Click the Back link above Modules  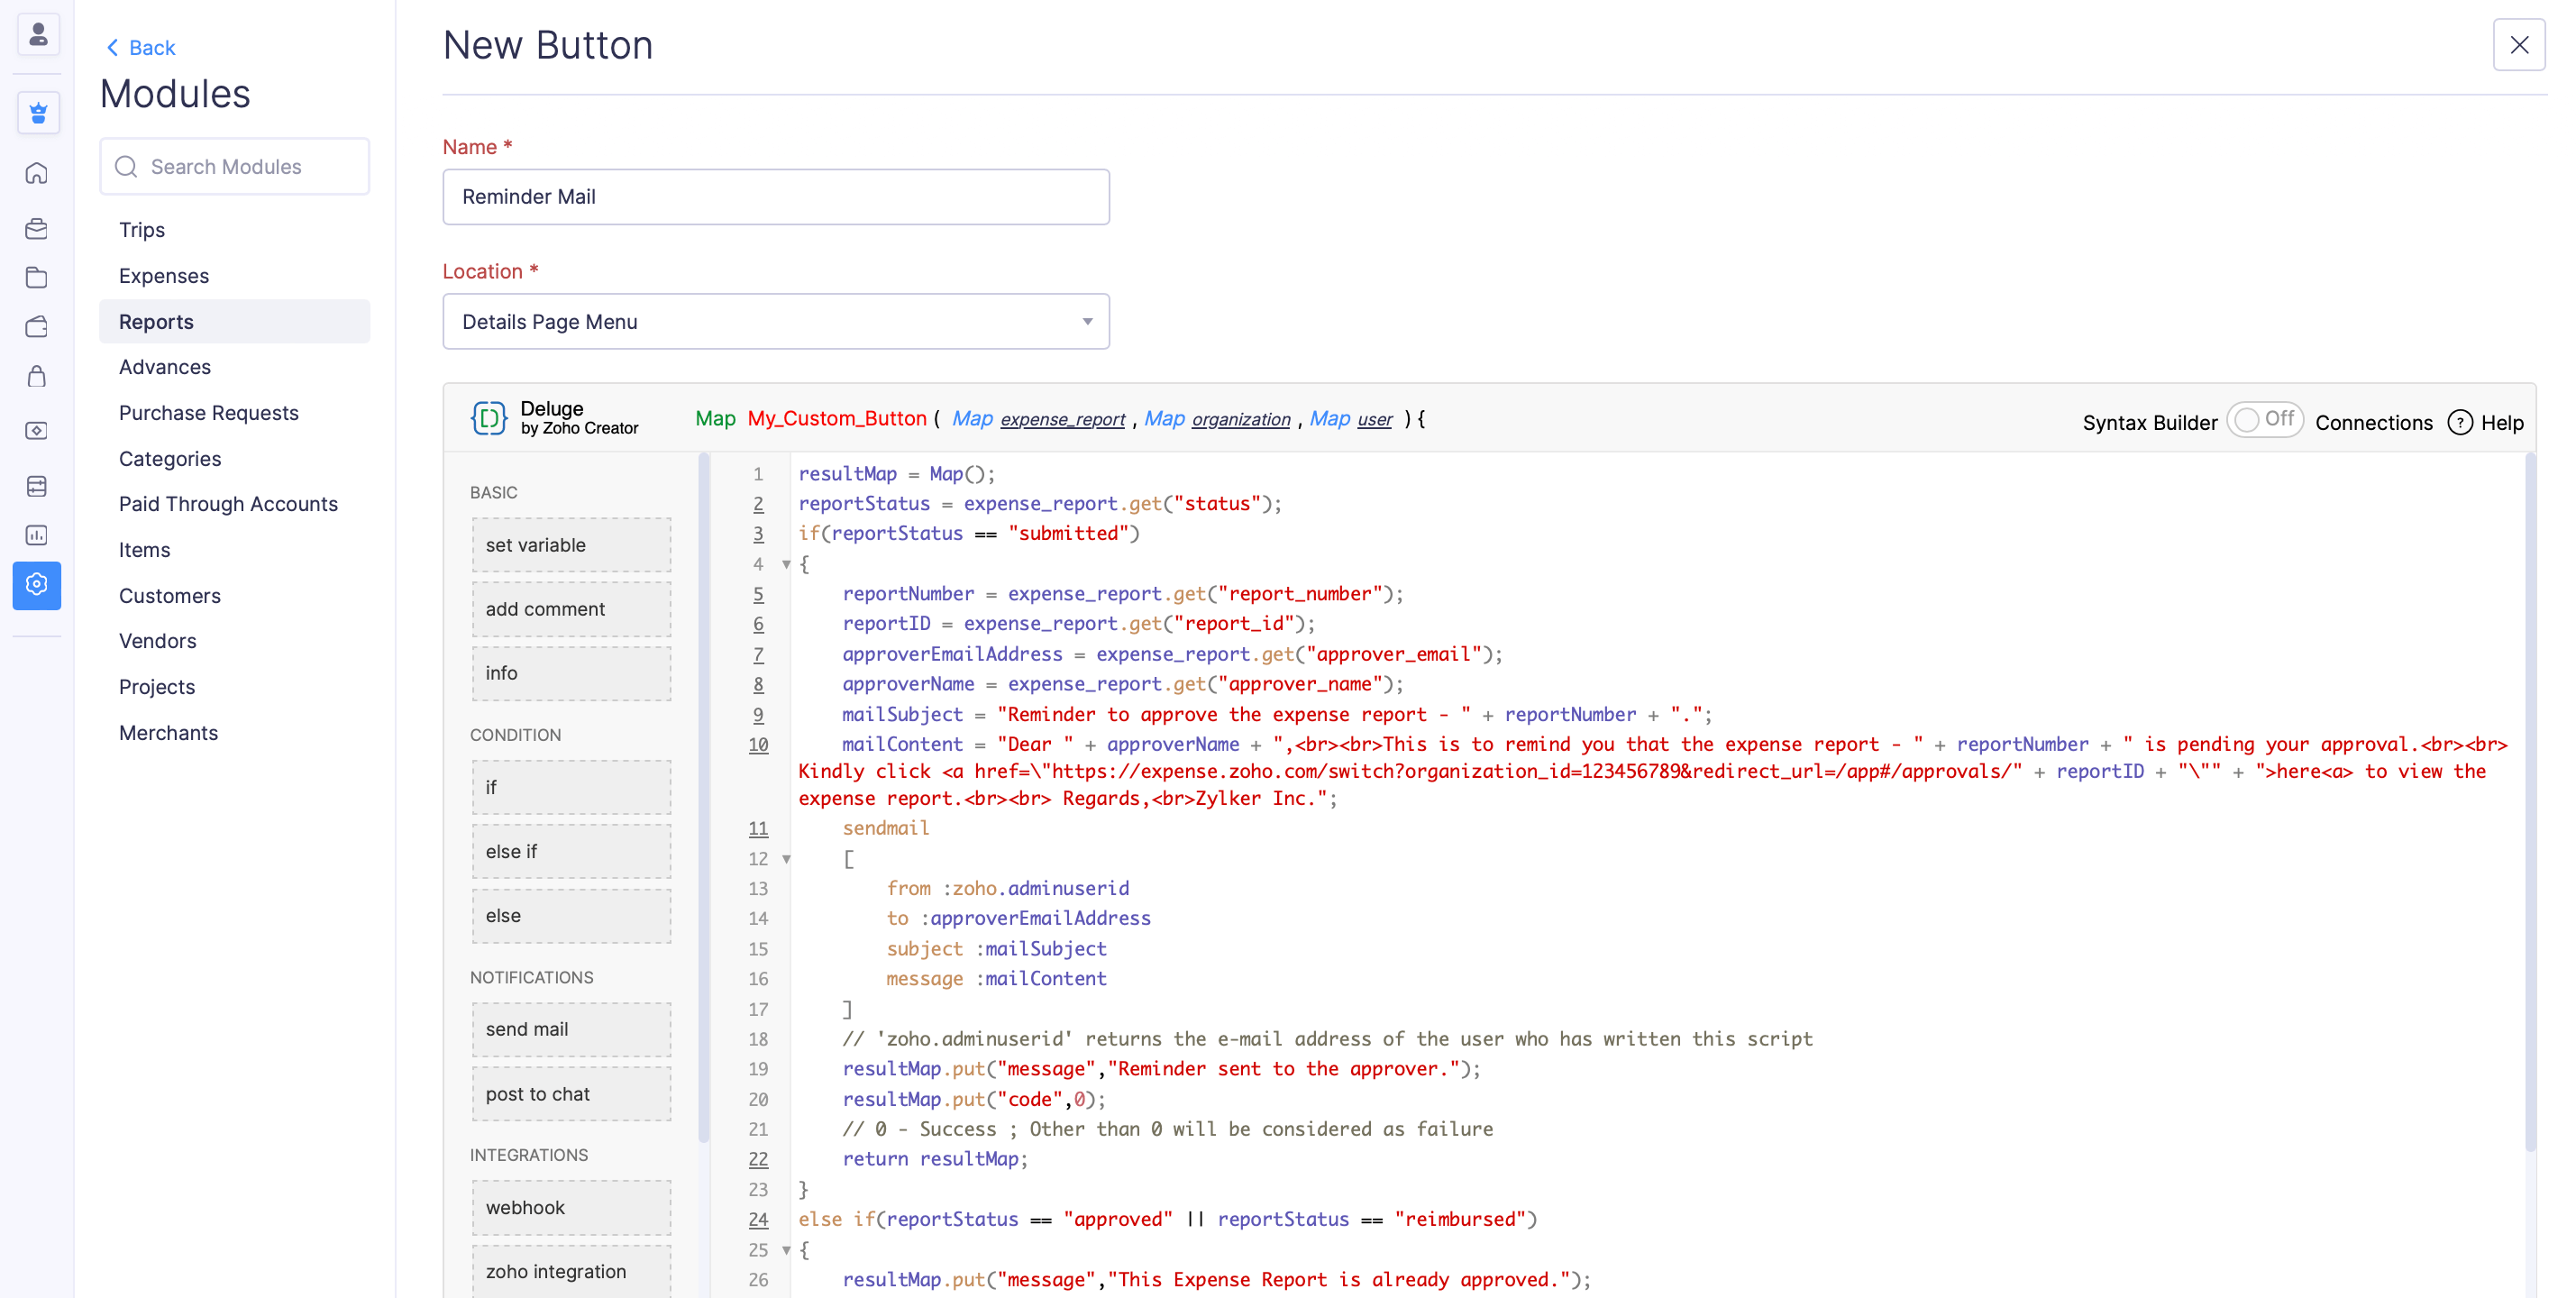coord(139,47)
